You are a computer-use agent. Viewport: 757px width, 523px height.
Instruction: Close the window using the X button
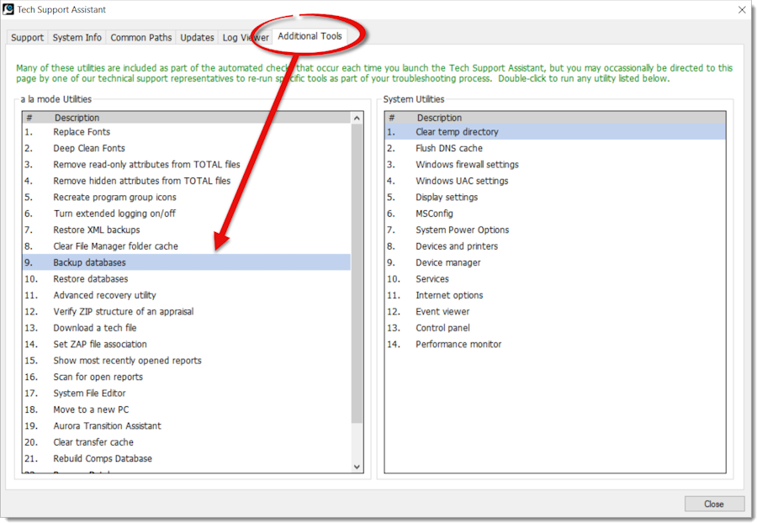tap(742, 9)
